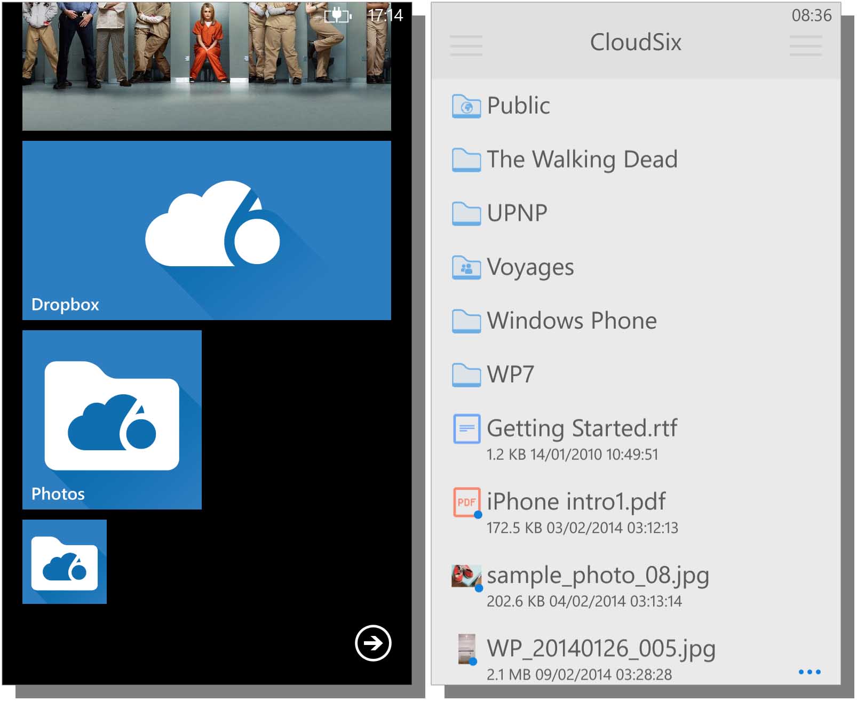This screenshot has width=857, height=701.
Task: Click the 202.6 KB 04/02/2014 details line
Action: point(584,602)
